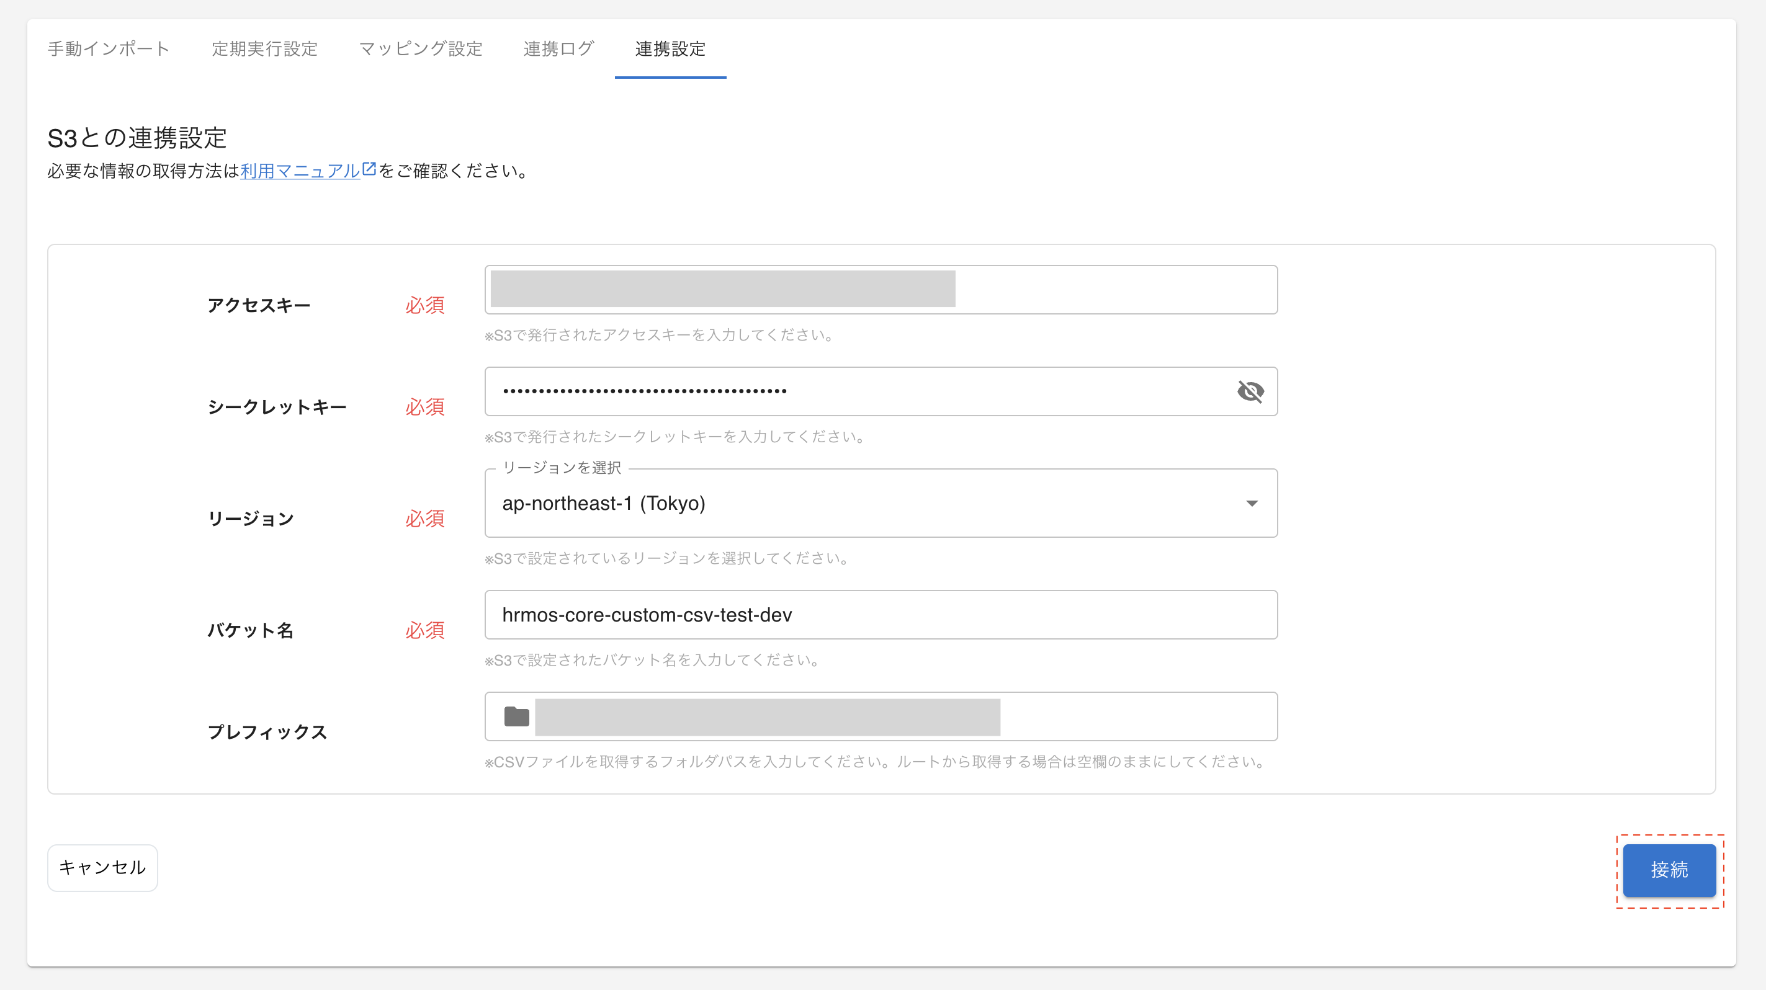Toggle secret key visibility eye icon
1766x990 pixels.
pos(1250,391)
